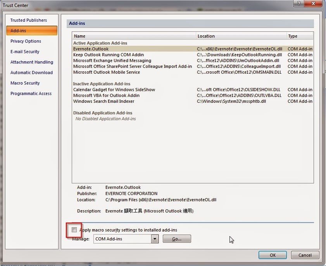
Task: Open the Trusted Publishers section
Action: pyautogui.click(x=28, y=20)
